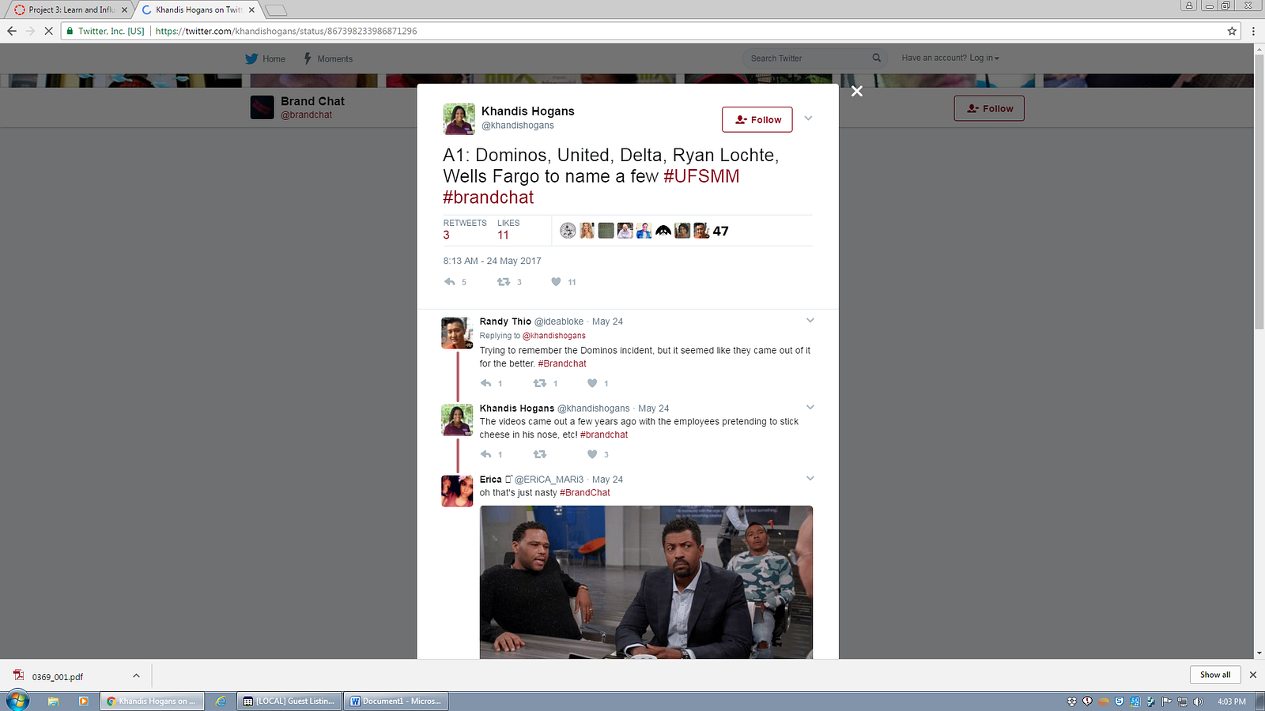Close the downloads bar
1265x711 pixels.
pos(1252,675)
